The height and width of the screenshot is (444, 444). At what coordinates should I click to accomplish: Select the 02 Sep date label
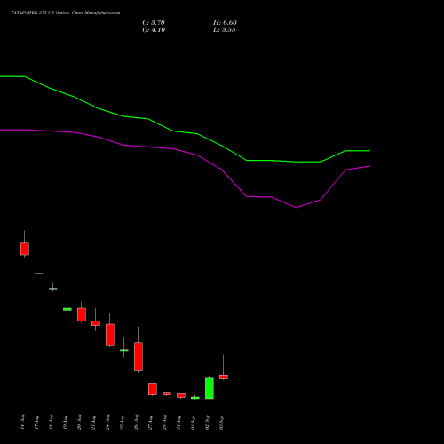(x=207, y=422)
